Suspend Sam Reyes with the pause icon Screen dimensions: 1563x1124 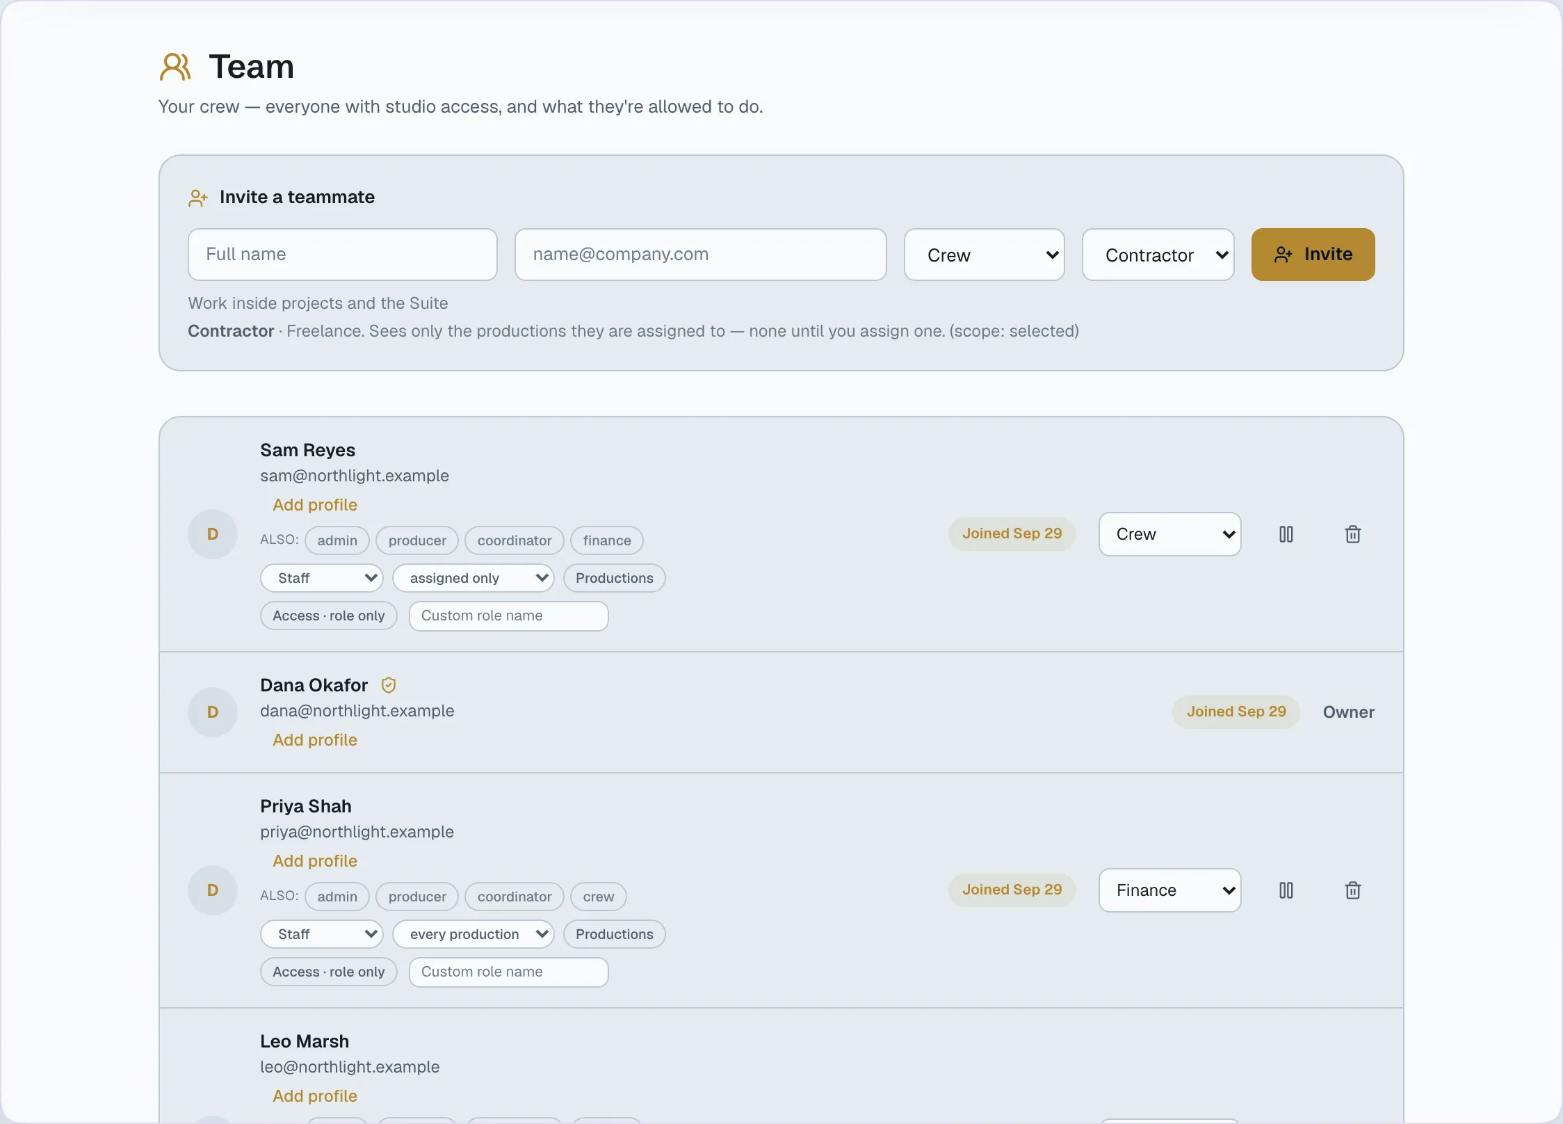coord(1286,534)
